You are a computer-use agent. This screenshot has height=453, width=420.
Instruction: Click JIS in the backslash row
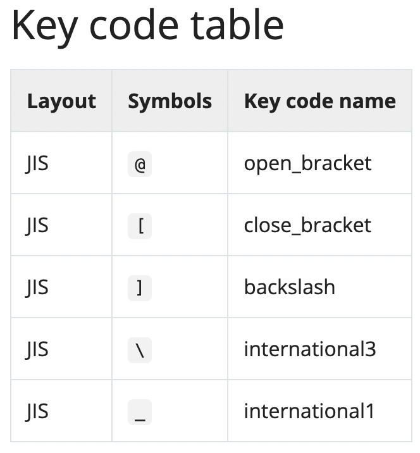pyautogui.click(x=37, y=287)
